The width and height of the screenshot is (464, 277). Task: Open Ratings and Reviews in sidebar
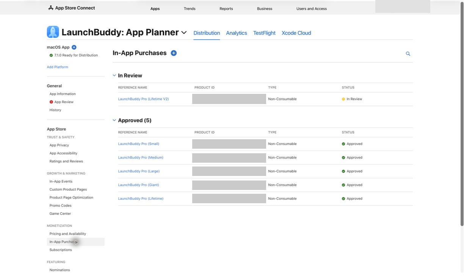(x=66, y=161)
